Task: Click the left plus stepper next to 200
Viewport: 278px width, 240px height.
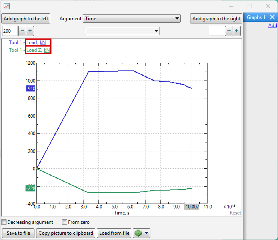Action: tap(30, 31)
